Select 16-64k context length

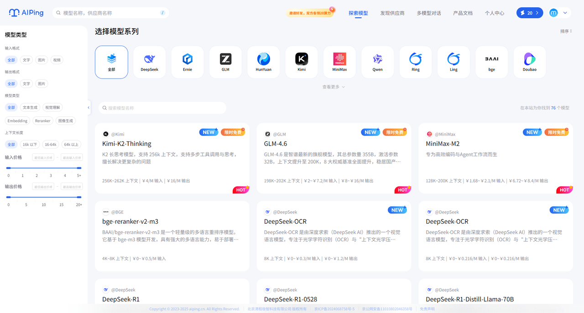coord(51,145)
